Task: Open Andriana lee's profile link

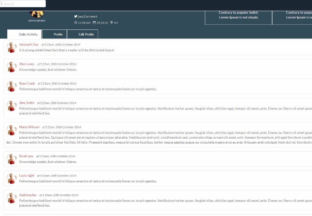Action: point(28,195)
